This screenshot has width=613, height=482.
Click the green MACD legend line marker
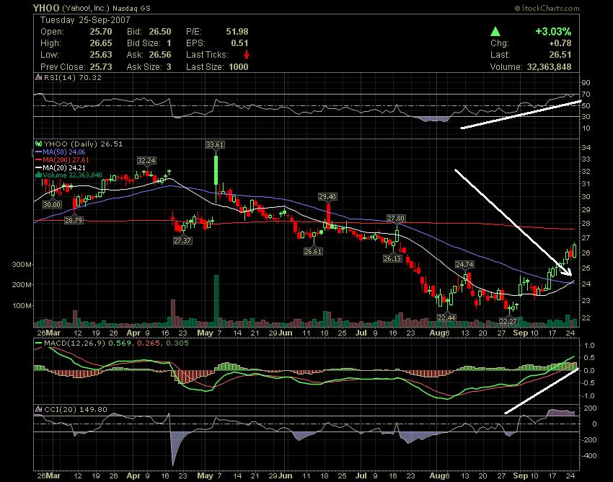(x=38, y=343)
